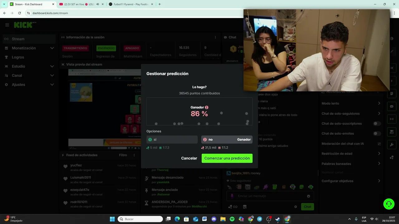Screen dimensions: 399x224
Task: Expand Palabras baneadas setting
Action: pyautogui.click(x=351, y=164)
